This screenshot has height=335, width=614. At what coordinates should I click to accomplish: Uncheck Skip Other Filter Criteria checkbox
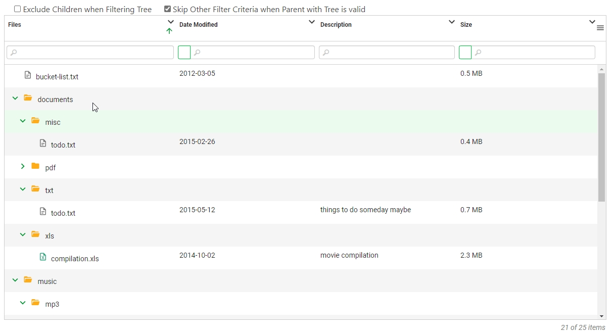pyautogui.click(x=168, y=9)
